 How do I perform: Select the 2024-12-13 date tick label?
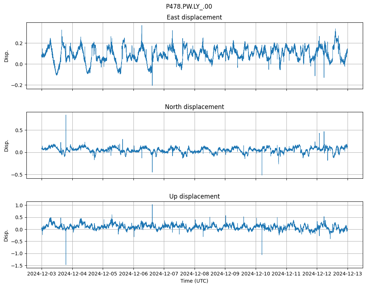(348, 274)
